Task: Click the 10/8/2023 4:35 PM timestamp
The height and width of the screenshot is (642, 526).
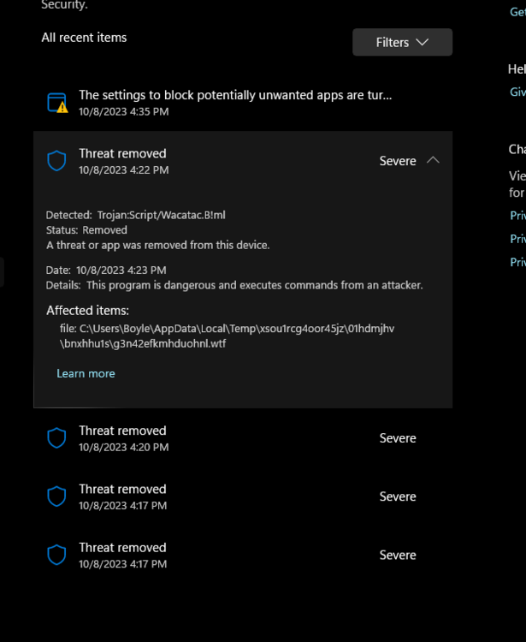Action: (123, 111)
